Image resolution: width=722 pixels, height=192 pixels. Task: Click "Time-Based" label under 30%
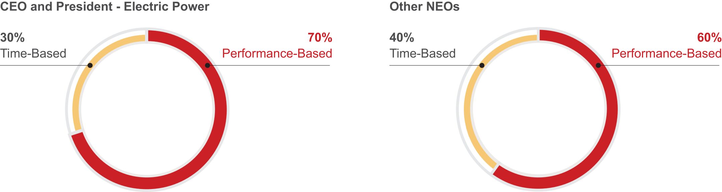coord(33,53)
